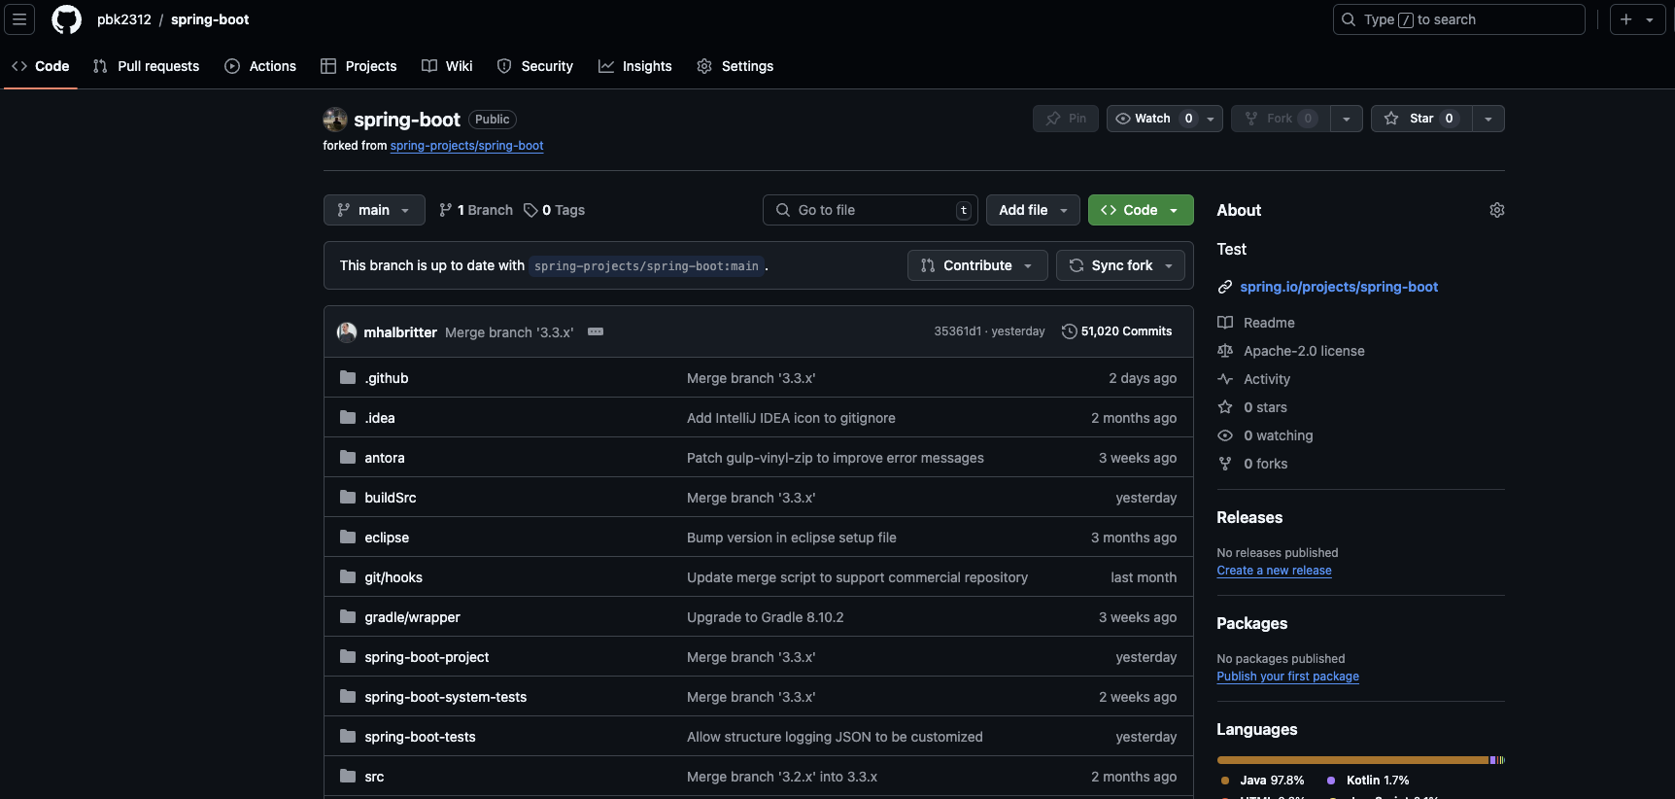Screen dimensions: 1675x799
Task: Open the antora folder
Action: tap(385, 458)
